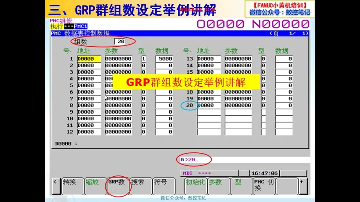This screenshot has height=202, width=360.
Task: Click the right 数据 column header
Action: [282, 51]
